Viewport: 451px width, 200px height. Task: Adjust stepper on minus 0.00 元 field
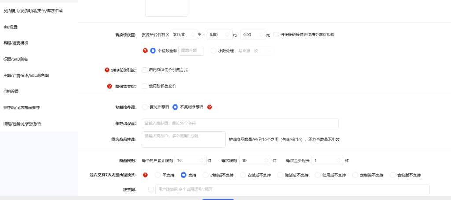261,34
